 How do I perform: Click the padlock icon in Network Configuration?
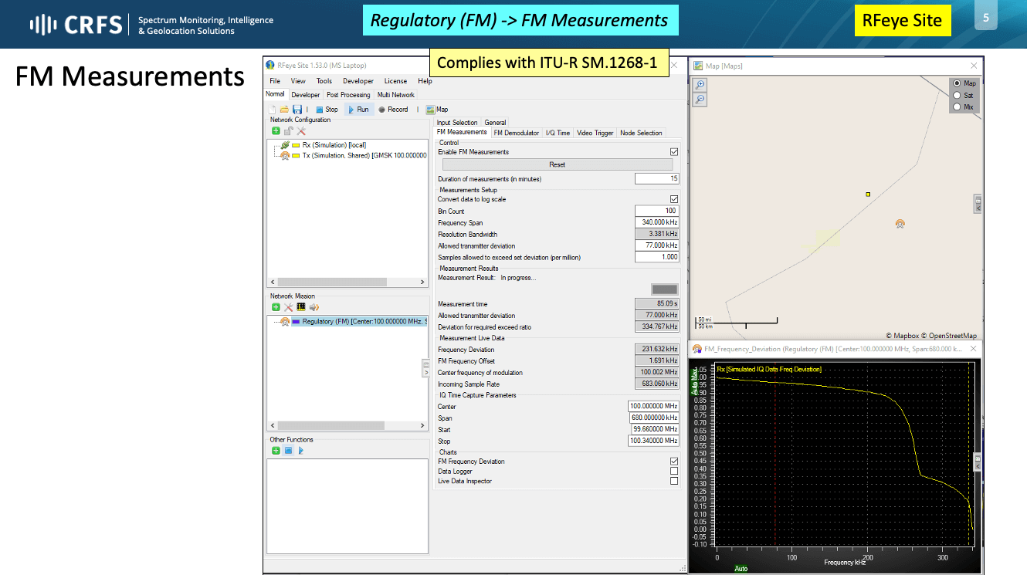point(288,131)
